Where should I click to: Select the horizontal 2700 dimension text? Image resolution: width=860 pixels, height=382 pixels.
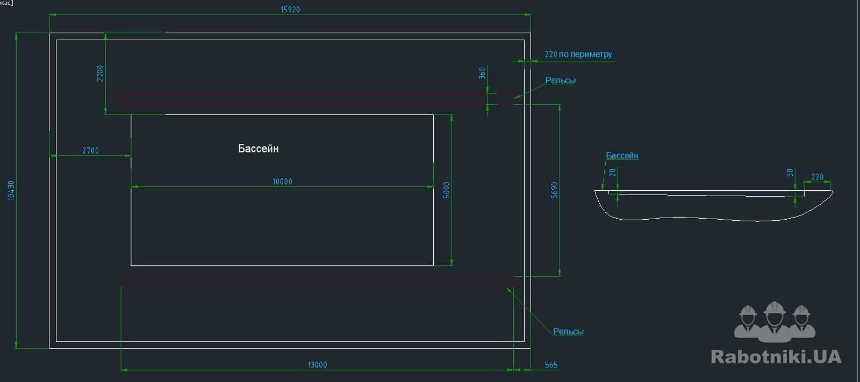coord(90,151)
